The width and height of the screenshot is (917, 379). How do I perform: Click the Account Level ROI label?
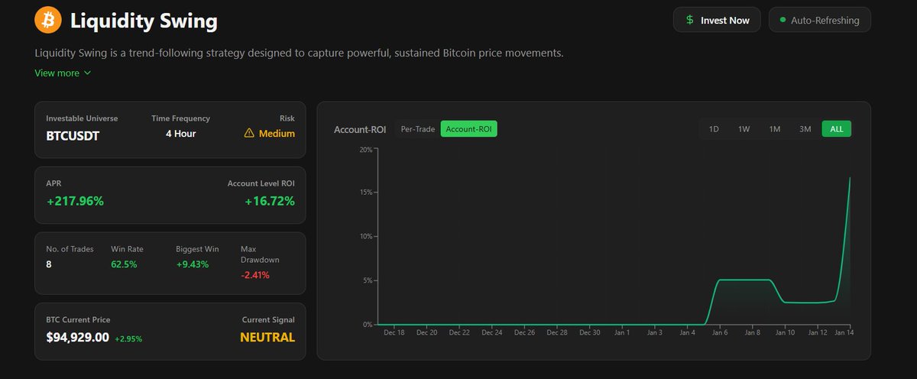coord(261,183)
